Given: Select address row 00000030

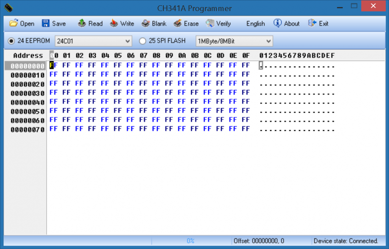Looking at the screenshot, I should tap(27, 93).
